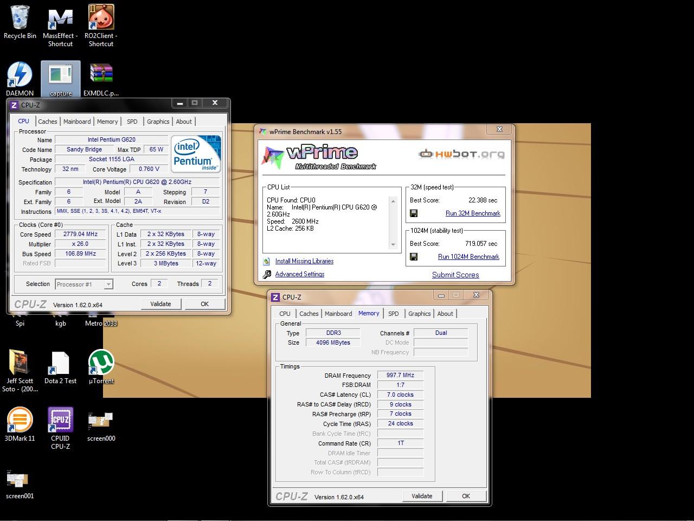Click the CAS# Latency 7.0 clocks value
694x521 pixels.
(400, 395)
